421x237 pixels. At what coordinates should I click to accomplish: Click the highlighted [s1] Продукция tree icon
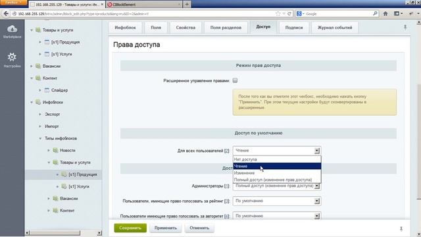(x=64, y=174)
